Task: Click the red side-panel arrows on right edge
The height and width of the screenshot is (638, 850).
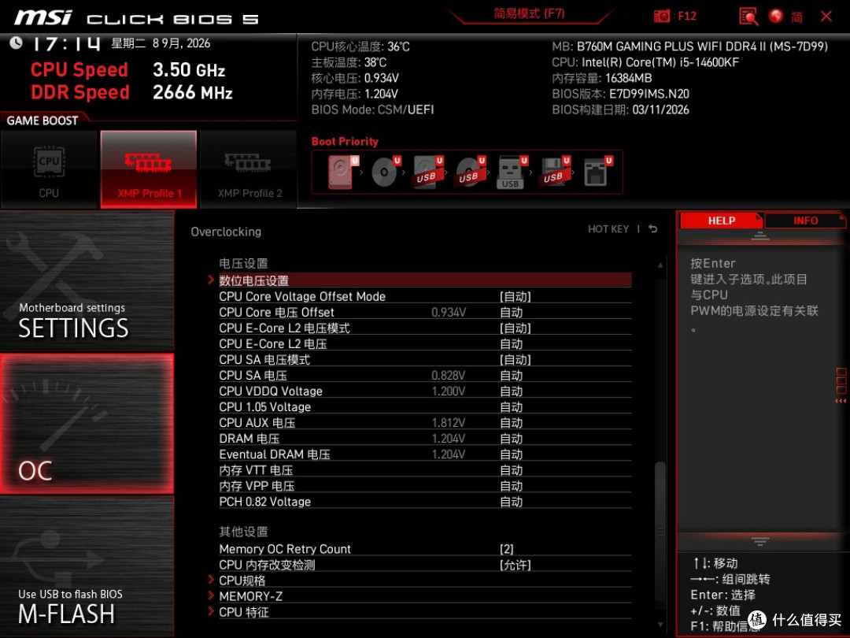Action: [841, 401]
